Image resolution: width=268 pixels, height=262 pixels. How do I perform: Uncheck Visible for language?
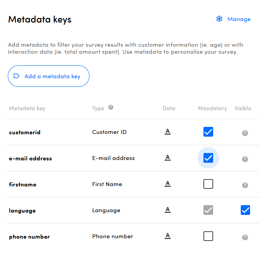[x=245, y=210]
